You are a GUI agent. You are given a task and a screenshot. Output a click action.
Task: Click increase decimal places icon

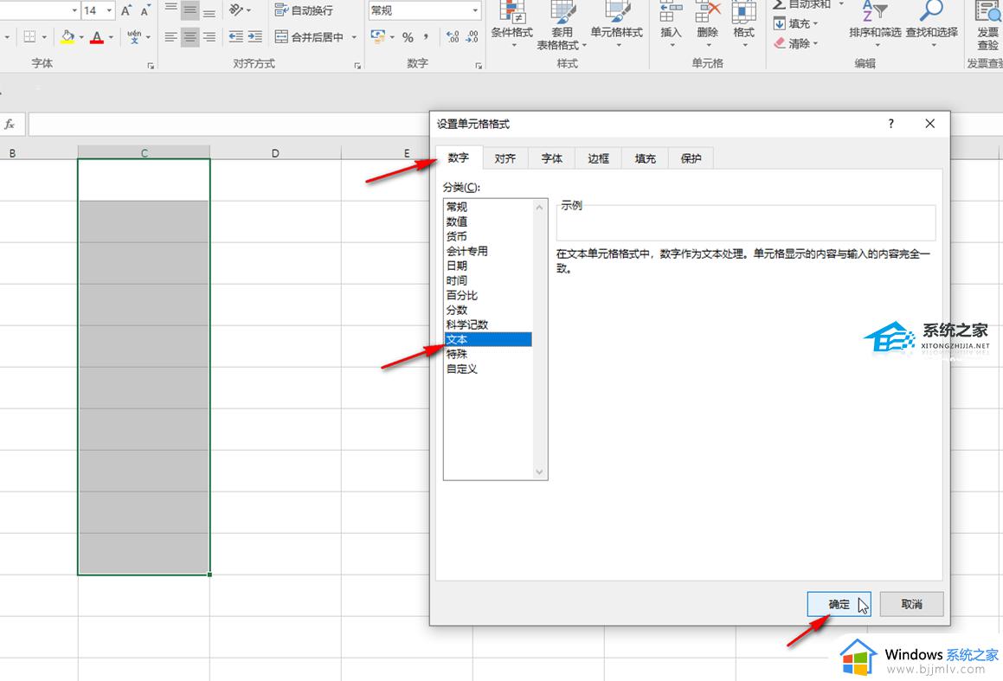tap(453, 37)
